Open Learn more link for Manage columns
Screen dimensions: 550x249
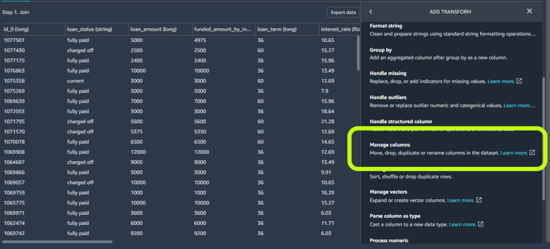514,153
